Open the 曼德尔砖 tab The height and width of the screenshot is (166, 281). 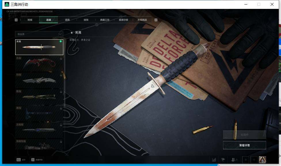click(x=124, y=20)
